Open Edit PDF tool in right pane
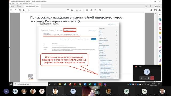The image size is (171, 96). pos(160,24)
